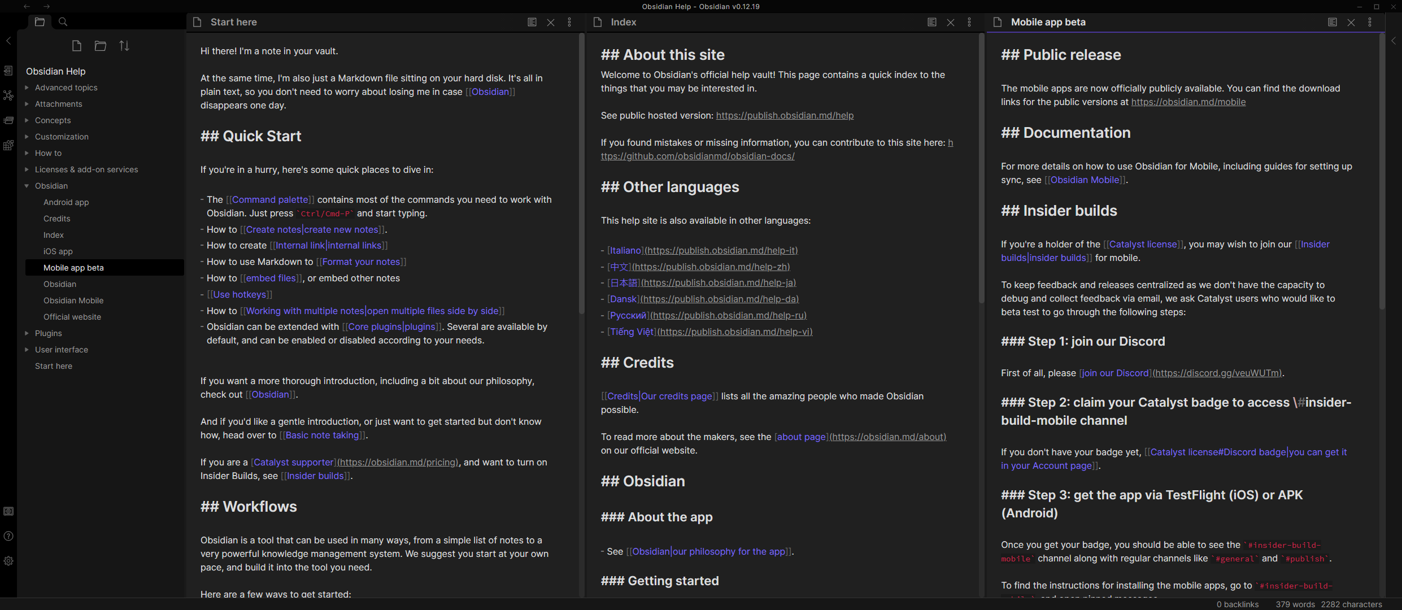Follow the Catalyst license link

1143,244
